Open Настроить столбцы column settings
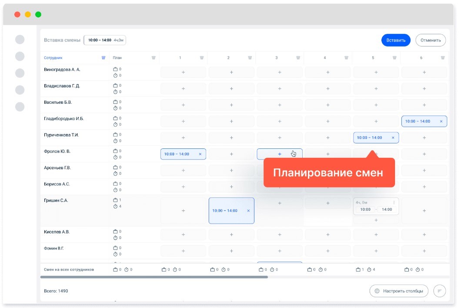Image resolution: width=461 pixels, height=308 pixels. [x=399, y=291]
